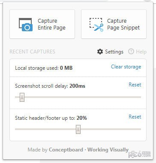This screenshot has height=163, width=156.
Task: Click the Help question mark icon
Action: click(131, 51)
